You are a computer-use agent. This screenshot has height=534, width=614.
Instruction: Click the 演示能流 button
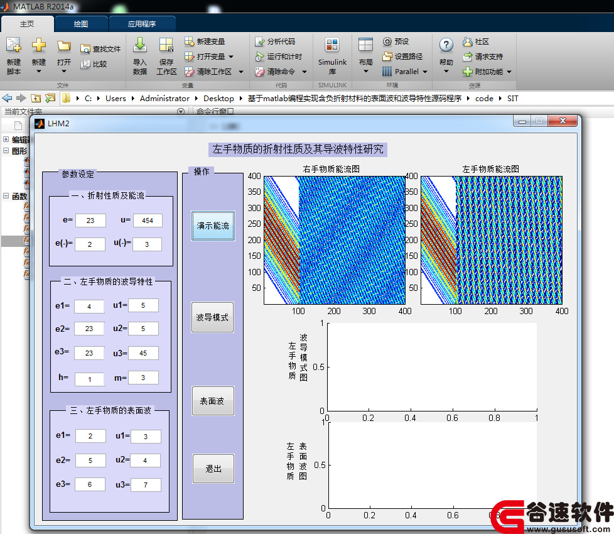(213, 226)
